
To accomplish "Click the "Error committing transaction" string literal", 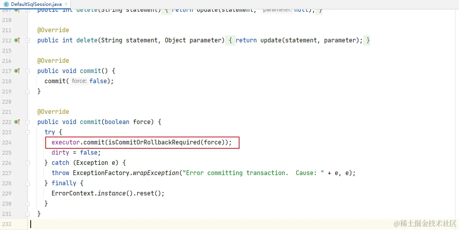I will tap(253, 173).
